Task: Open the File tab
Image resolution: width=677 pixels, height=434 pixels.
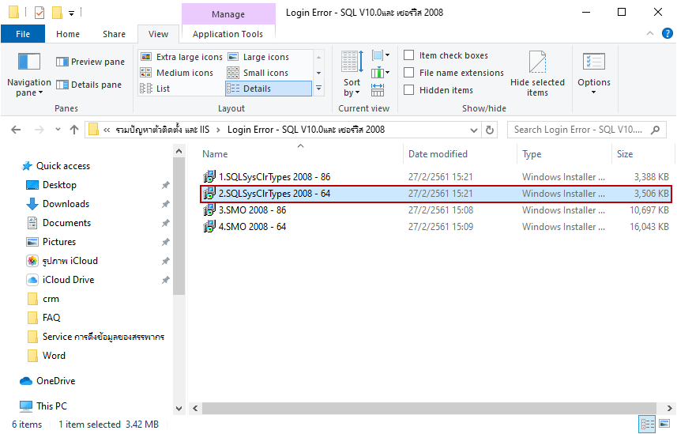Action: click(x=23, y=34)
